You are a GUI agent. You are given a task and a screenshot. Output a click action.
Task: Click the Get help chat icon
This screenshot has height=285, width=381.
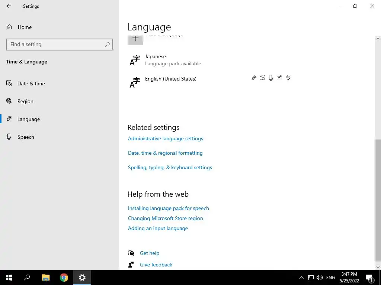click(131, 253)
